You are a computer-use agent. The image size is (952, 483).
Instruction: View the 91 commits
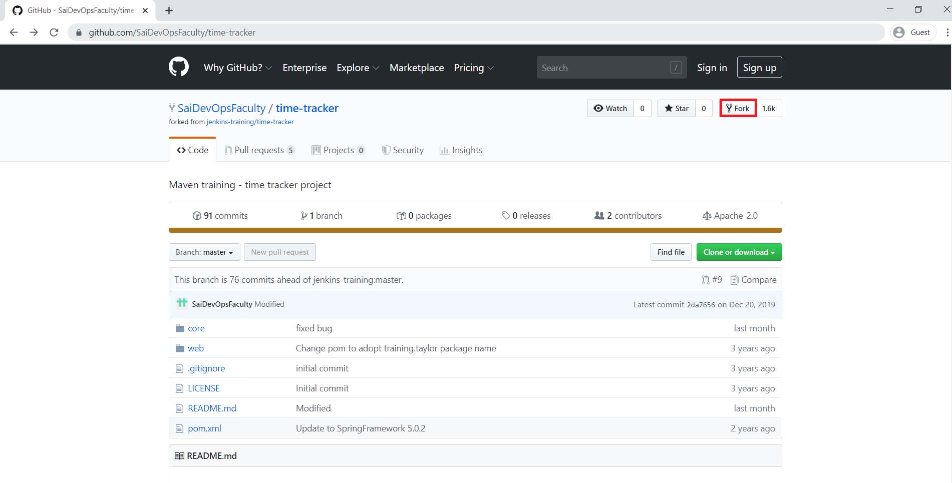[220, 216]
